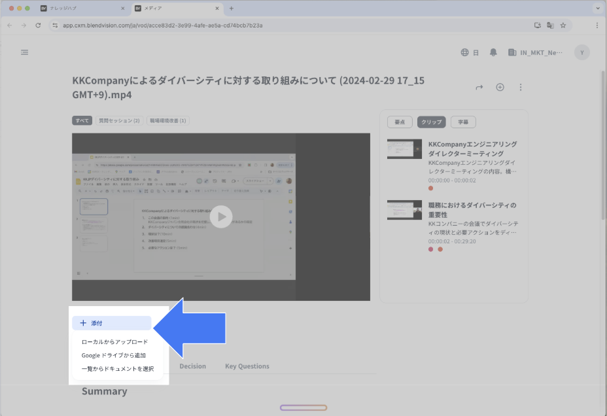607x416 pixels.
Task: Switch to the Key Questions tab
Action: tap(247, 366)
